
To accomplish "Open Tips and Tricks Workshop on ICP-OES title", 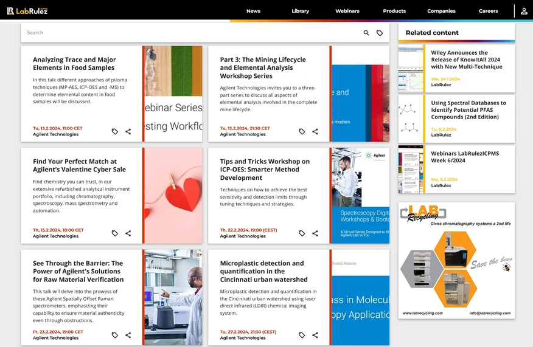I will (265, 170).
